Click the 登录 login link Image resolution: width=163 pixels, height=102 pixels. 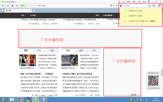97,15
